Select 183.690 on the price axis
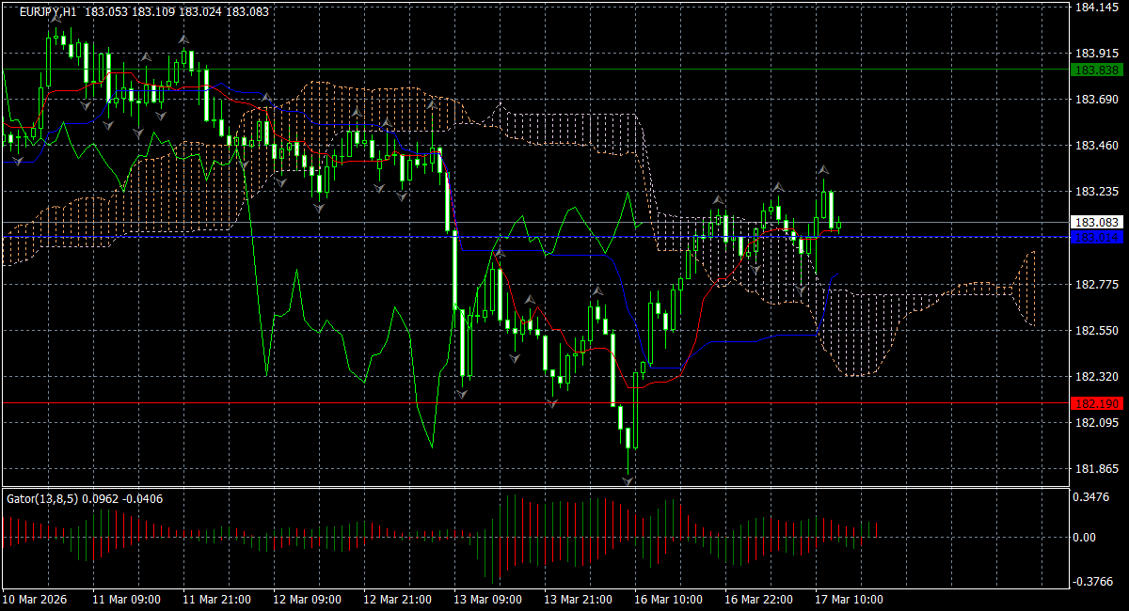 [x=1096, y=100]
